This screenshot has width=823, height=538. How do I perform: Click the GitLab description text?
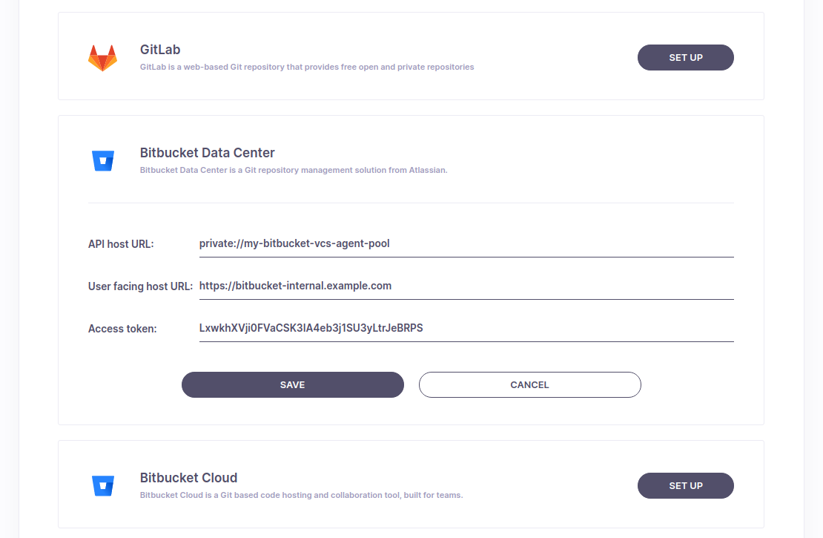(306, 67)
